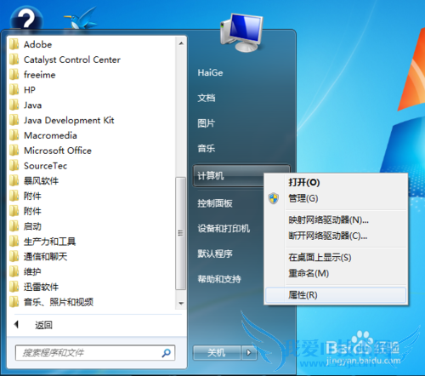Viewport: 425px width, 376px height.
Task: Open 属性(R) from the context menu
Action: click(x=336, y=295)
